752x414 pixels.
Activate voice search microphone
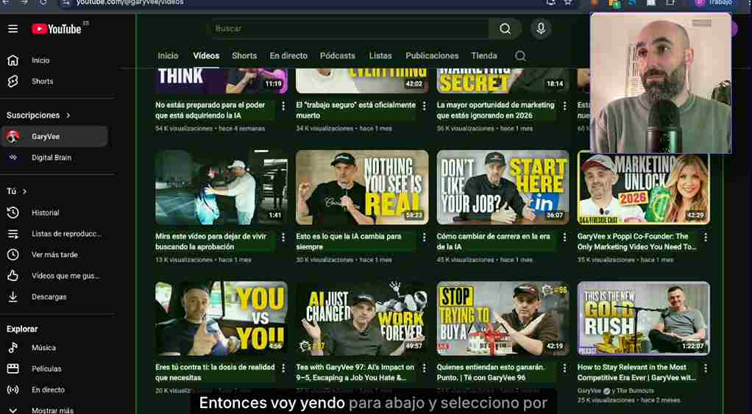coord(541,29)
